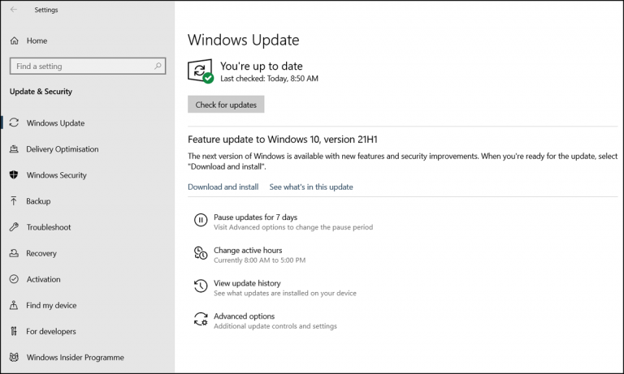This screenshot has height=374, width=624.
Task: Click the Pause updates pause icon
Action: (x=201, y=220)
